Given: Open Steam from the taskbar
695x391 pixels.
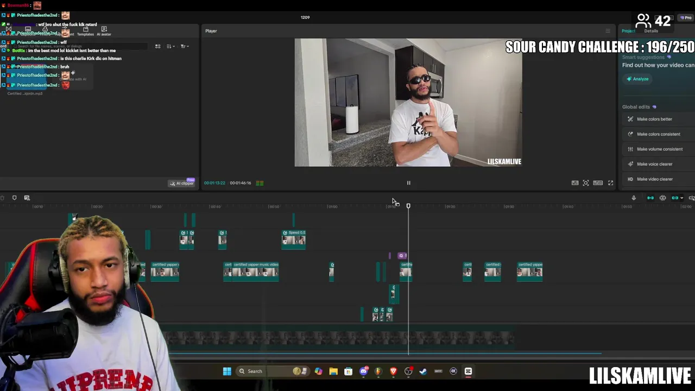Looking at the screenshot, I should pos(423,371).
